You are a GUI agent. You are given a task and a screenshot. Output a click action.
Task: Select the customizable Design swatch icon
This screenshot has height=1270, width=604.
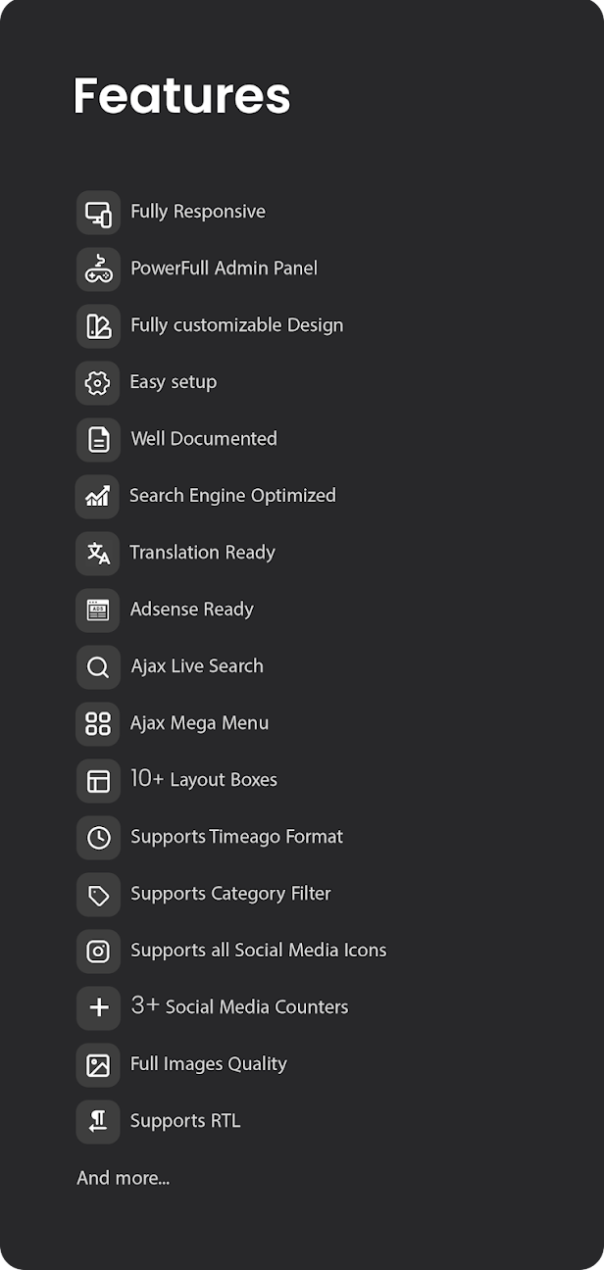[98, 326]
